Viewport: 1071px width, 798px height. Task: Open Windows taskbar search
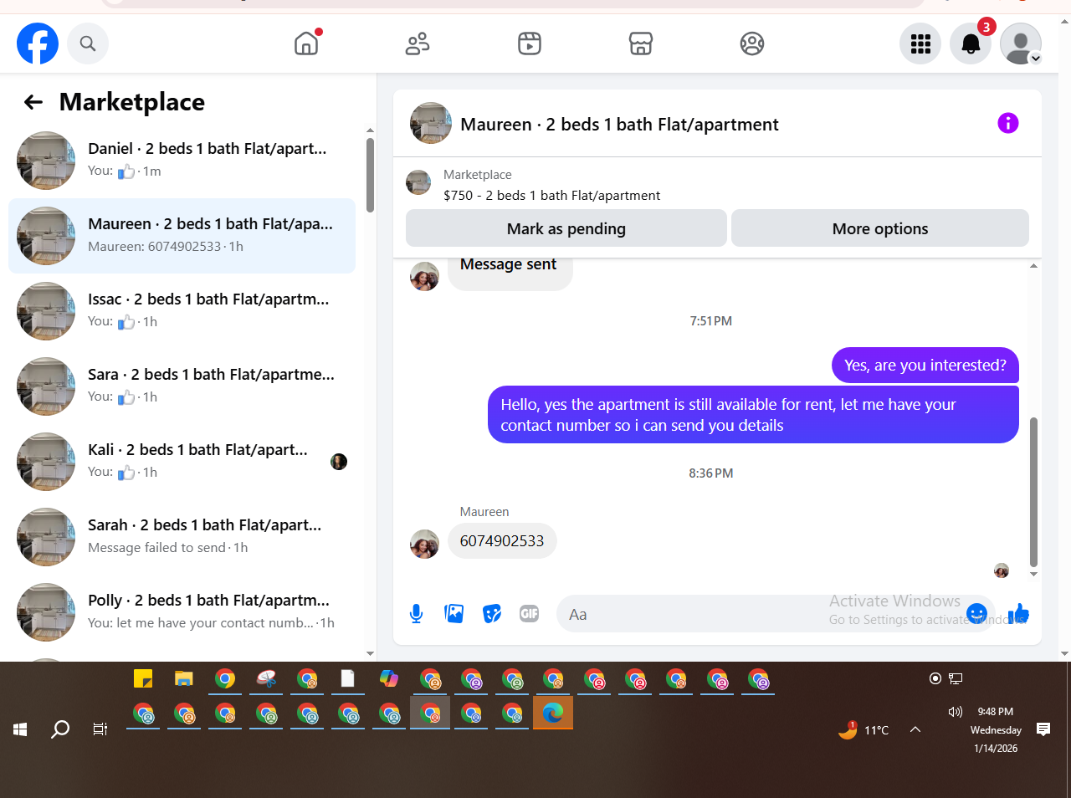click(x=60, y=729)
